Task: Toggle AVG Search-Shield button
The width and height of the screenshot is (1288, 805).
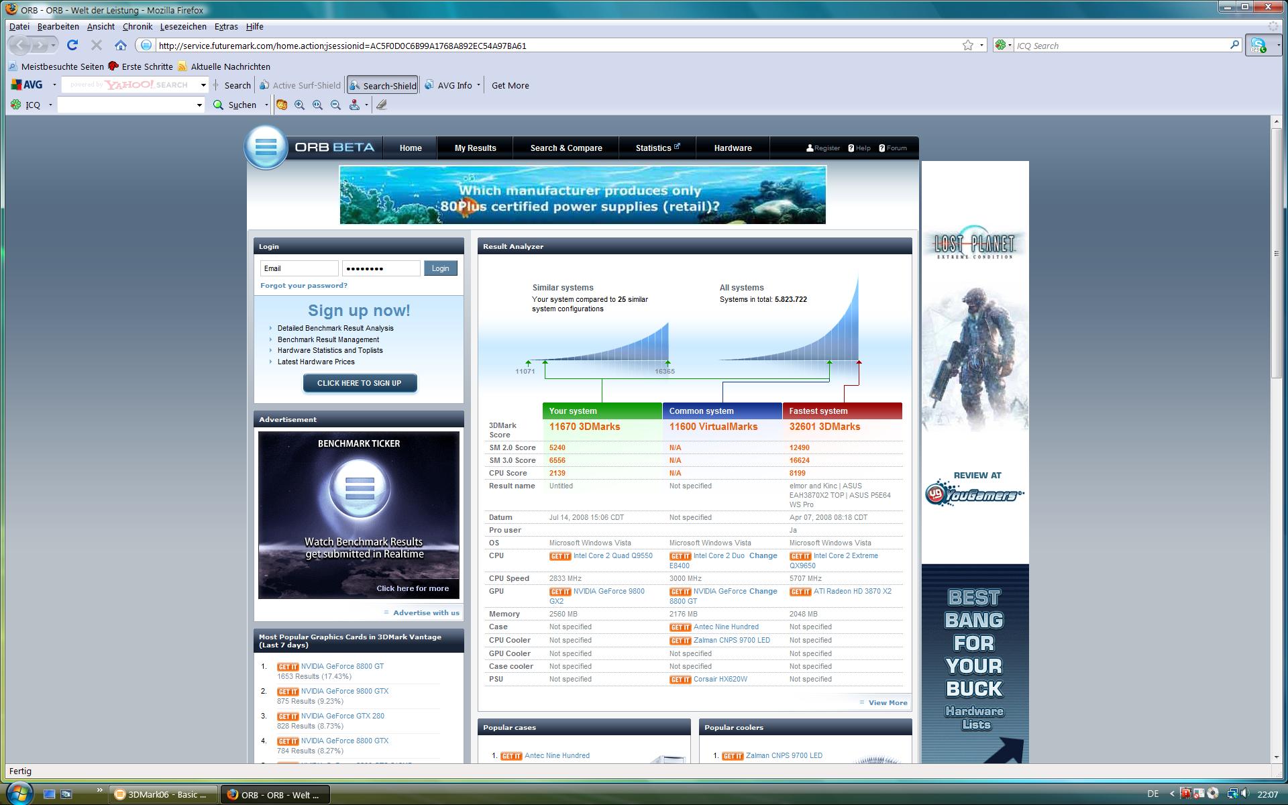Action: click(x=382, y=85)
